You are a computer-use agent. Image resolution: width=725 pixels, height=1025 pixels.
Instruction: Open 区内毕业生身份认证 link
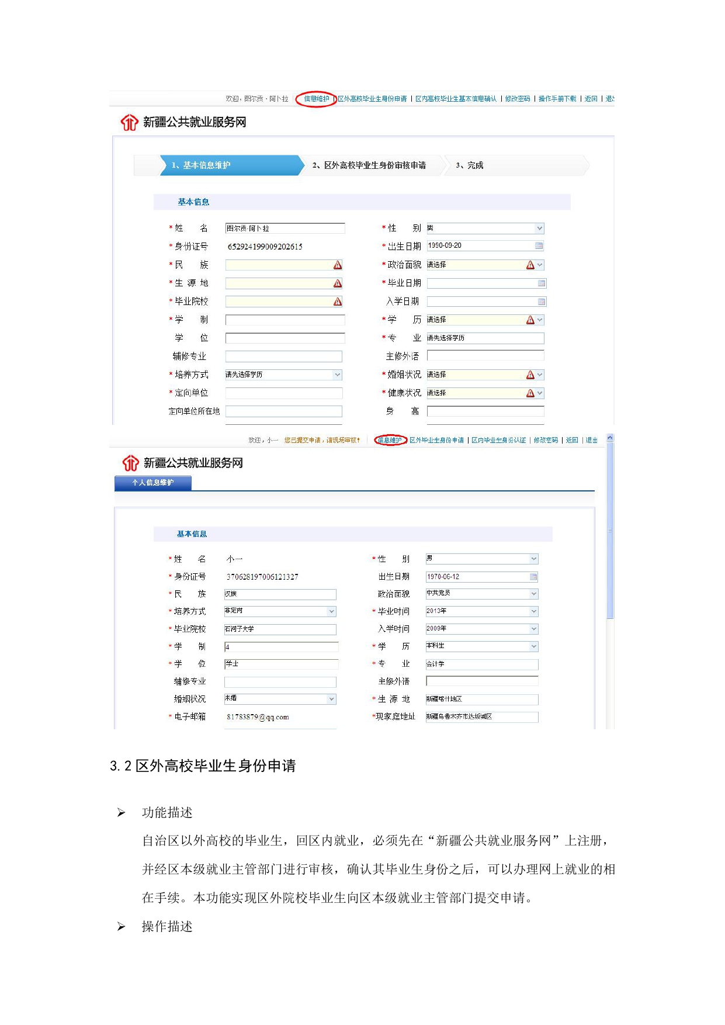[499, 440]
